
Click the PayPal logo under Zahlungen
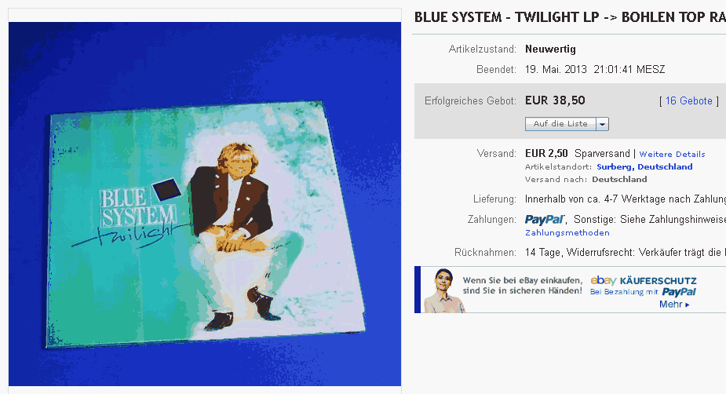(x=545, y=220)
